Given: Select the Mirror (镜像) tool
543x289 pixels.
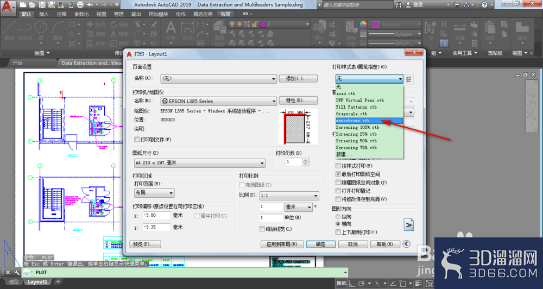Looking at the screenshot, I should pyautogui.click(x=119, y=34).
